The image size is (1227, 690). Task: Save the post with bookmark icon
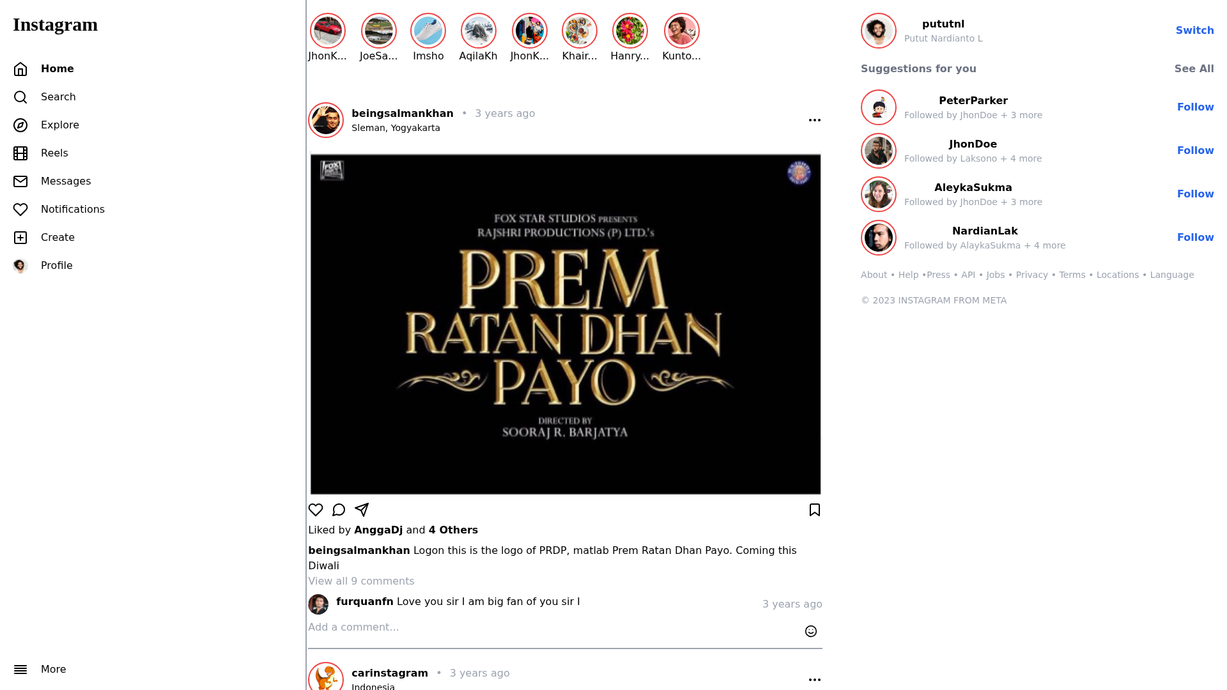click(x=815, y=510)
